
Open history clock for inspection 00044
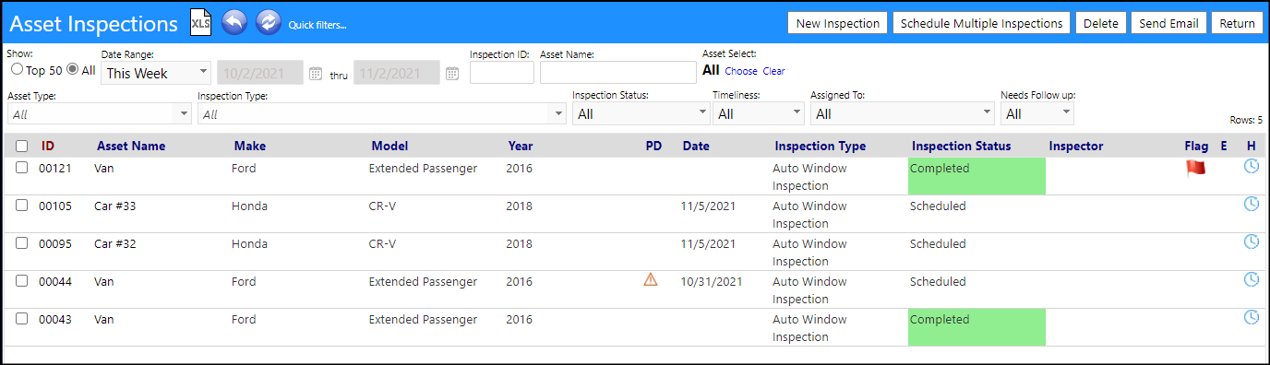pyautogui.click(x=1252, y=279)
